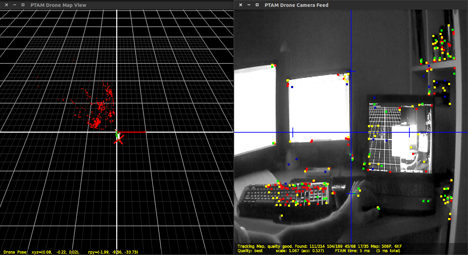Click the 'Quality: best' status text

(x=250, y=251)
